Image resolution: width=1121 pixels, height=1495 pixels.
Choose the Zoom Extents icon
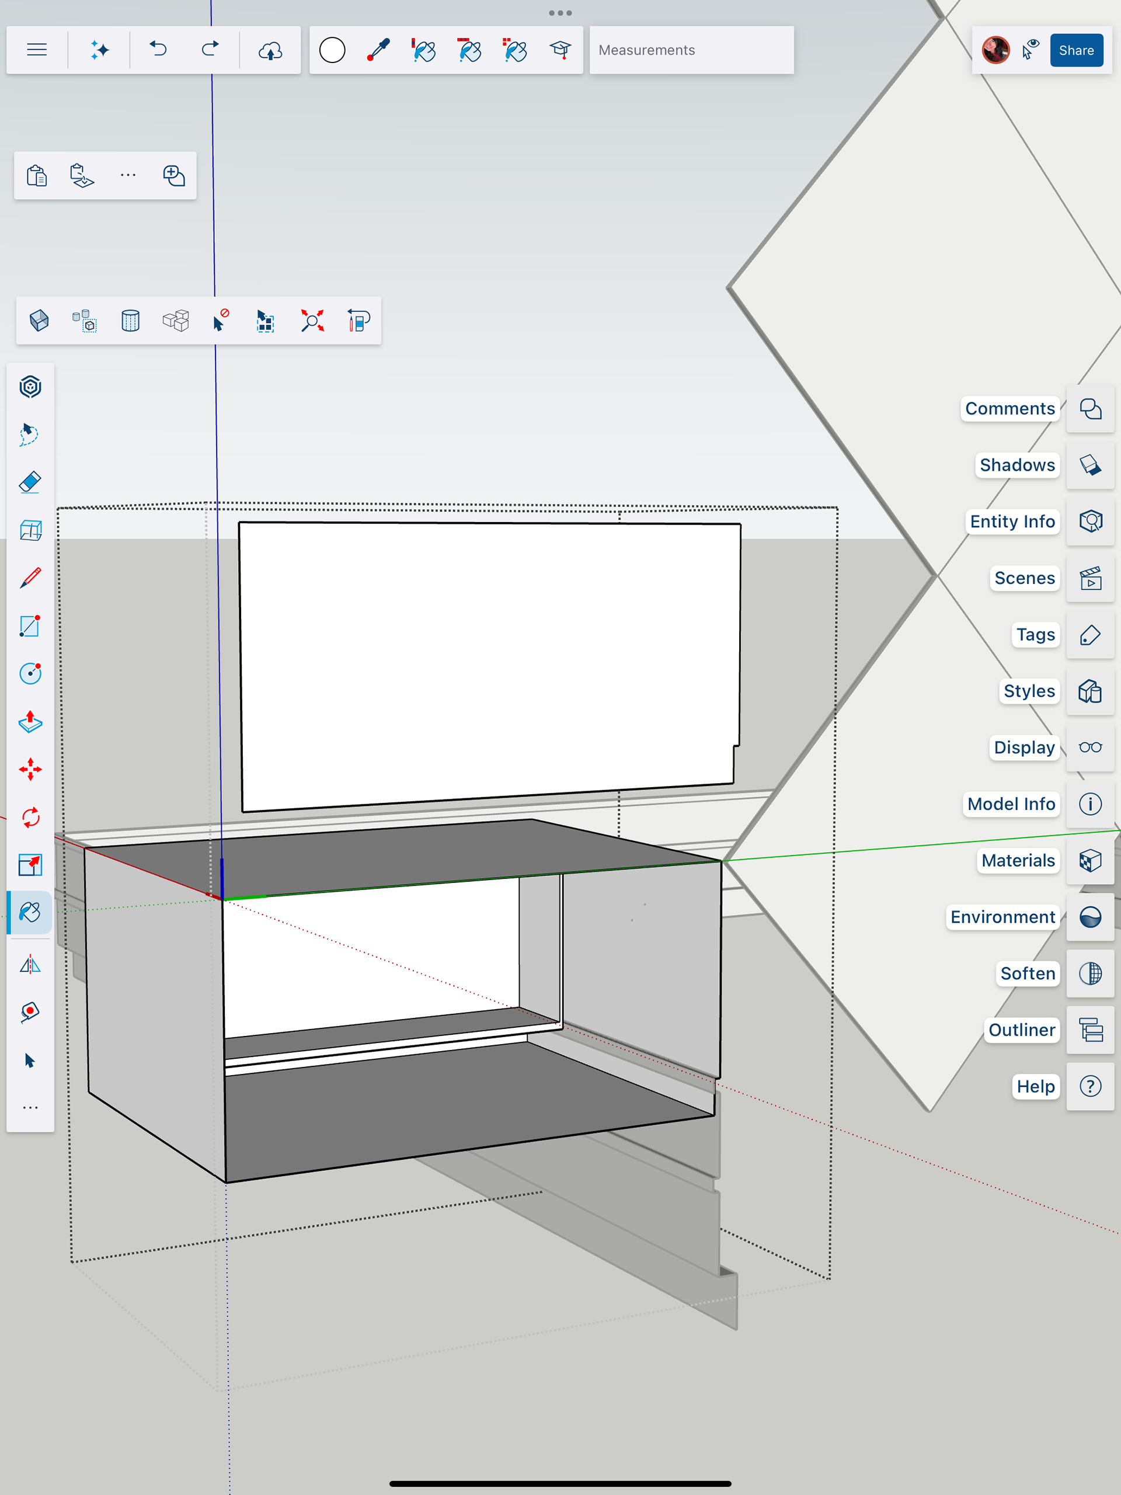[312, 321]
